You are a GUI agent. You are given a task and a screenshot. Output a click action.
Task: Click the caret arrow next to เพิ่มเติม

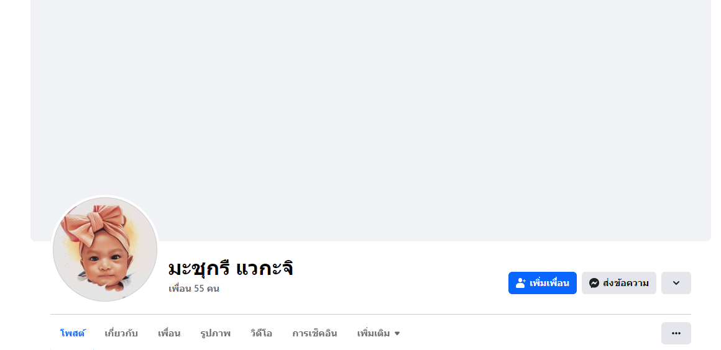[x=397, y=334]
